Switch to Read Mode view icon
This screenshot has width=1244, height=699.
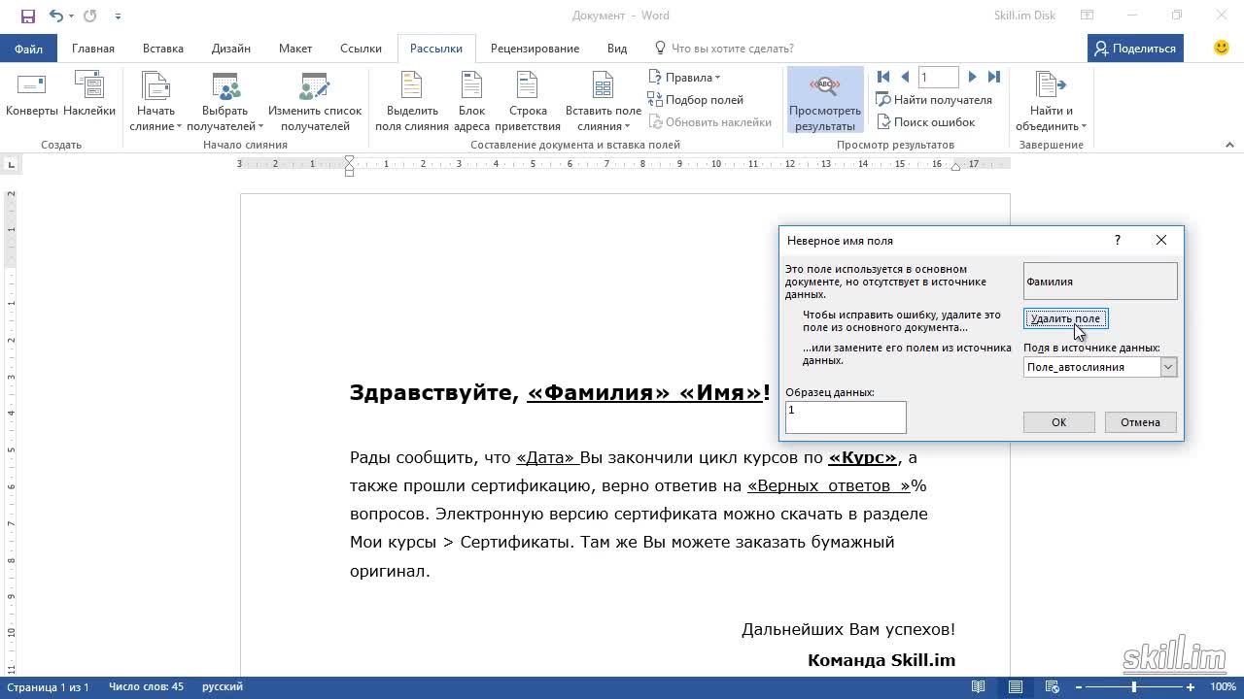978,687
